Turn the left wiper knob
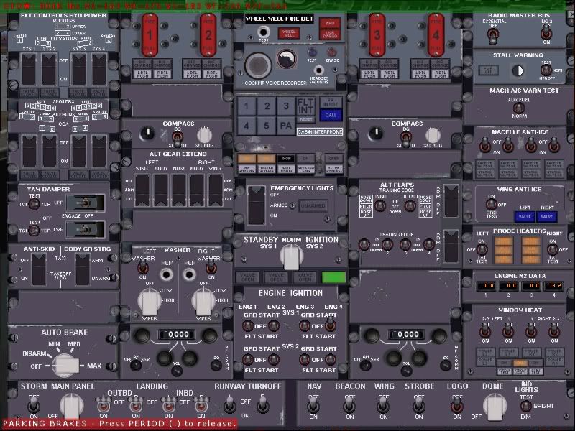This screenshot has height=431, width=575. 149,301
